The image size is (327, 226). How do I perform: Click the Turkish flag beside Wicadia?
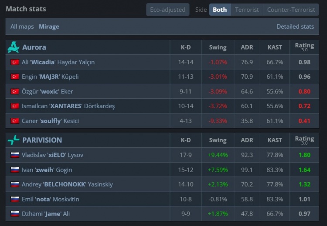click(14, 62)
